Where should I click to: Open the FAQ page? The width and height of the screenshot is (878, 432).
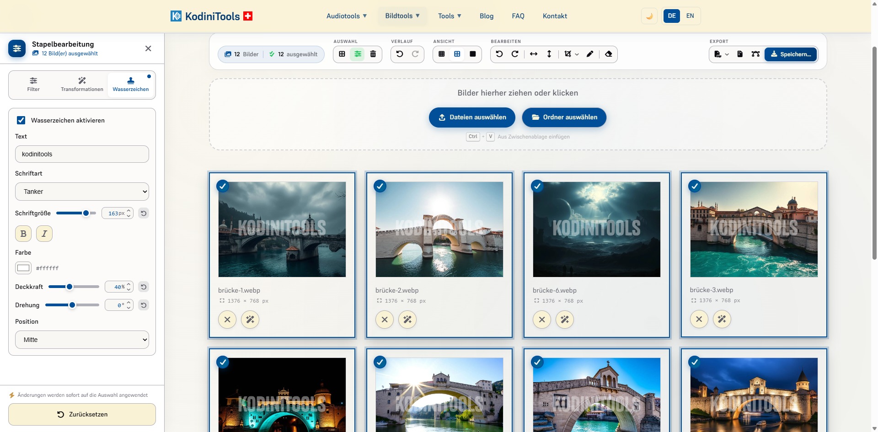click(x=518, y=16)
